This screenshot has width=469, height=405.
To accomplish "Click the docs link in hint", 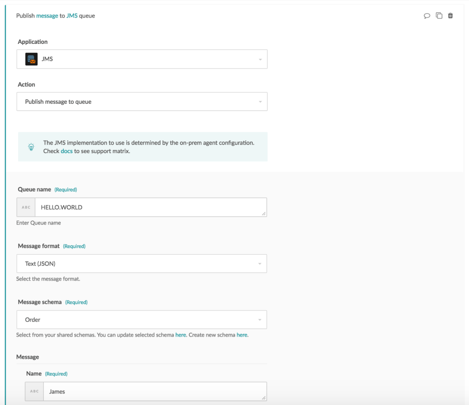I will pos(67,151).
